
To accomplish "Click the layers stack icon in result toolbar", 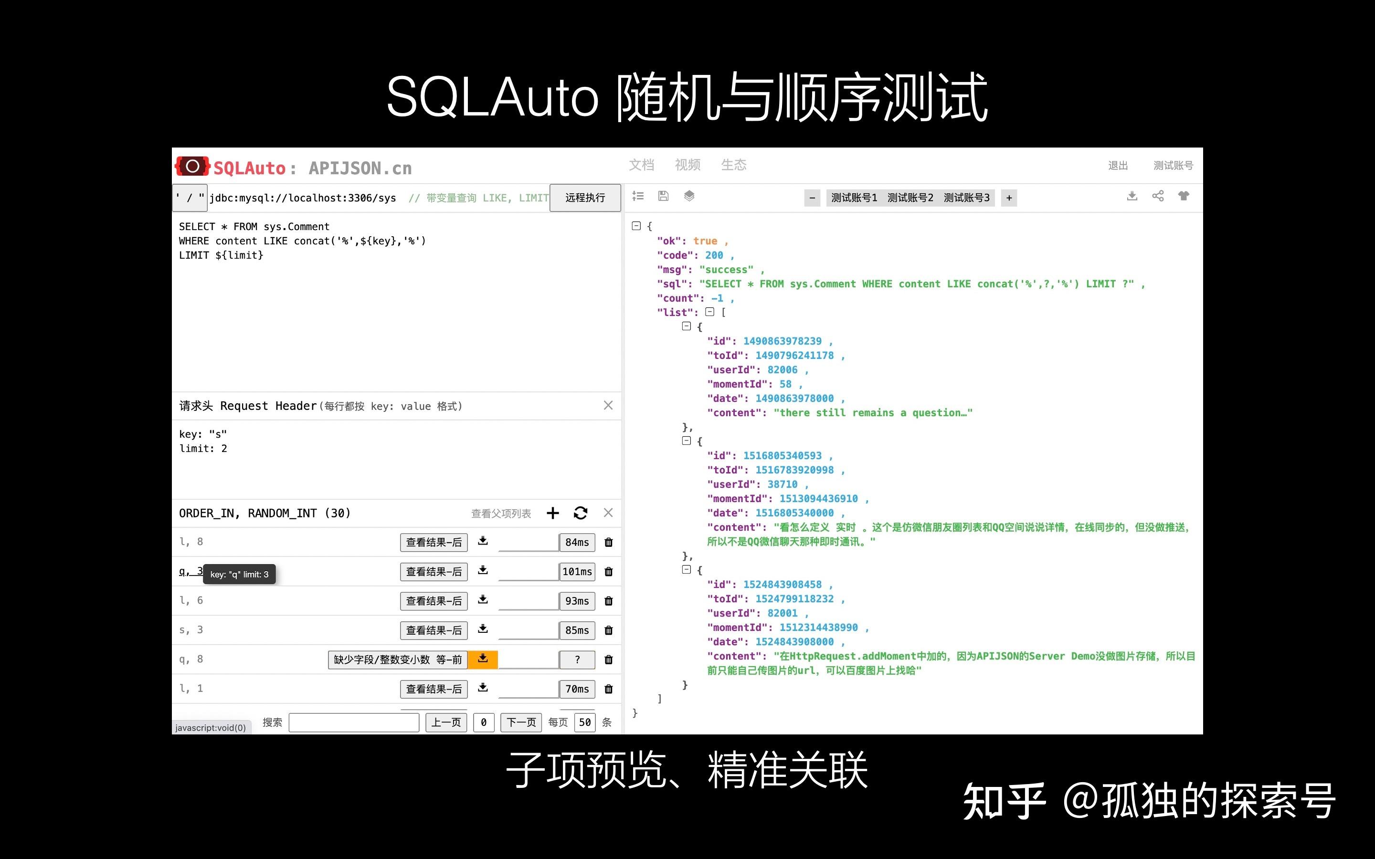I will point(688,196).
